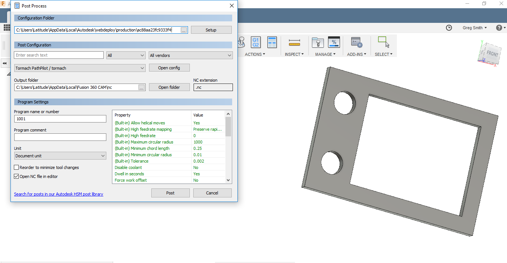
Task: Open the Scripts and Add-Ins icon
Action: coord(356,43)
